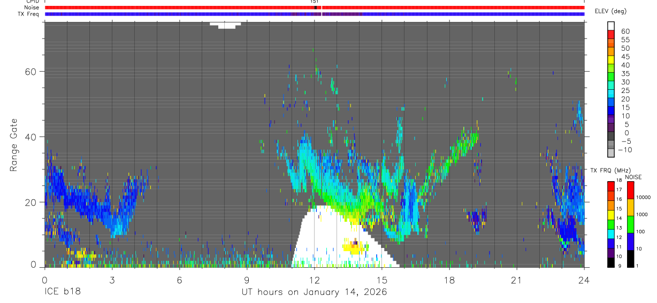Click the red Noise bar at the top
Screen dimensions: 657x303
(x=315, y=7)
